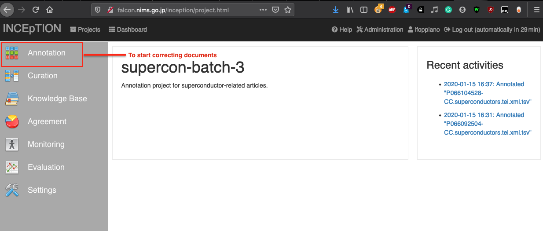This screenshot has width=543, height=231.
Task: Click the Monitoring person icon
Action: (11, 144)
